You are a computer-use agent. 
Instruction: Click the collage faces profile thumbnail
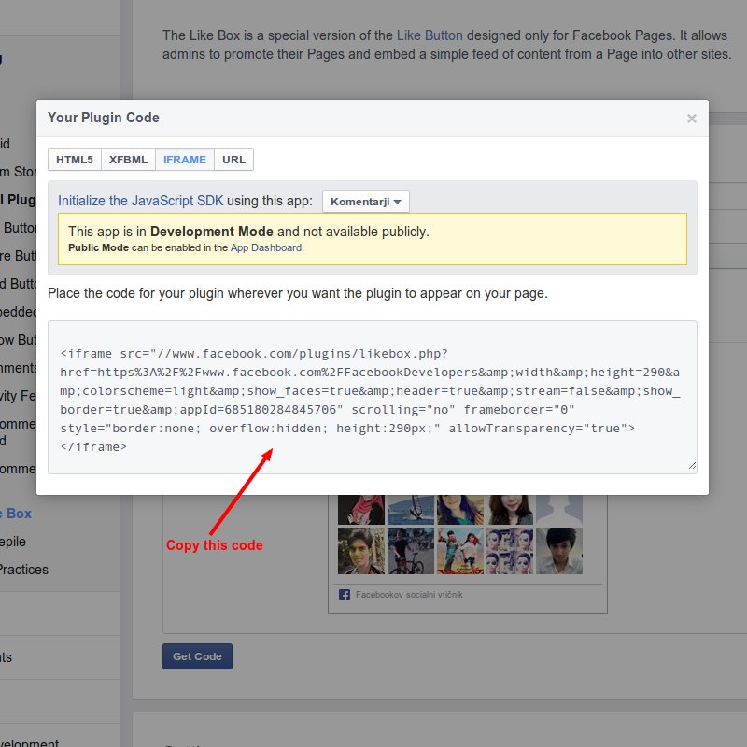[510, 550]
